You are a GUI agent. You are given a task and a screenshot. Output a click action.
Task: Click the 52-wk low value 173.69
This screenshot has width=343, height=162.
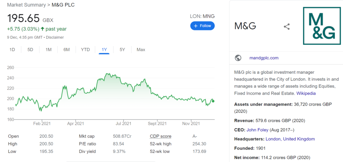[199, 151]
